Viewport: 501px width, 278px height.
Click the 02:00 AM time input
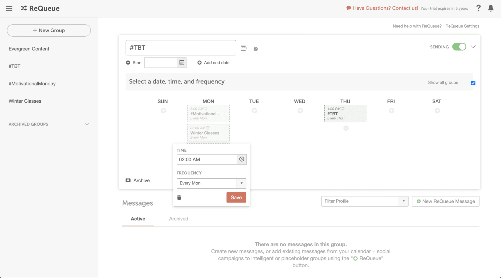207,160
